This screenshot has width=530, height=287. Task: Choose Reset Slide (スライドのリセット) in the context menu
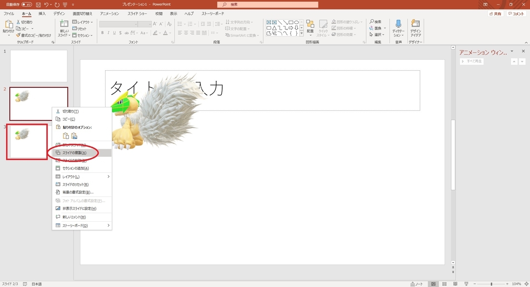(x=82, y=185)
